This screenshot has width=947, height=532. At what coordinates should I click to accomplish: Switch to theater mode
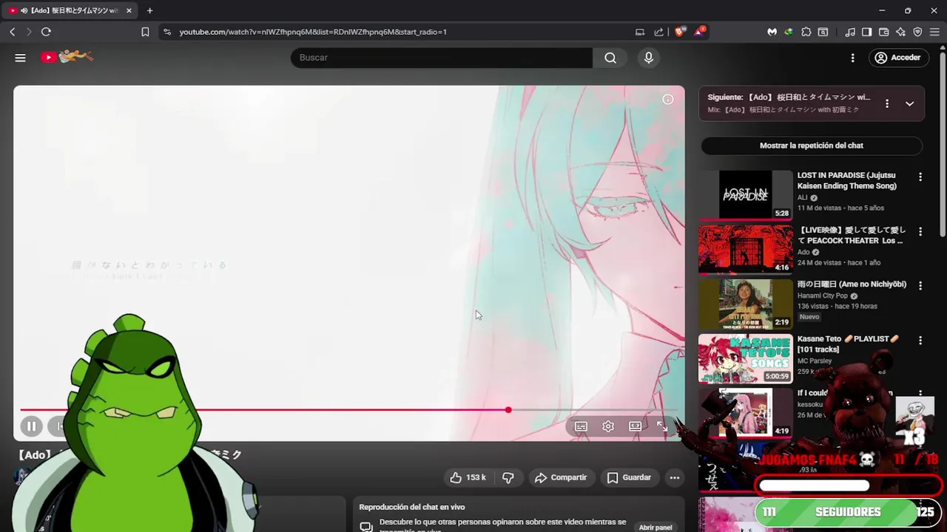(635, 426)
